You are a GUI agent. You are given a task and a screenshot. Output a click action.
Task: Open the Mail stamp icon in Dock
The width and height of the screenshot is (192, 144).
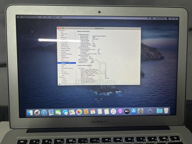(51, 112)
